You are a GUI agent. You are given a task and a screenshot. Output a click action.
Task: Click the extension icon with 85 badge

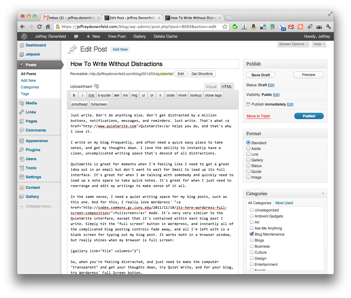[282, 27]
